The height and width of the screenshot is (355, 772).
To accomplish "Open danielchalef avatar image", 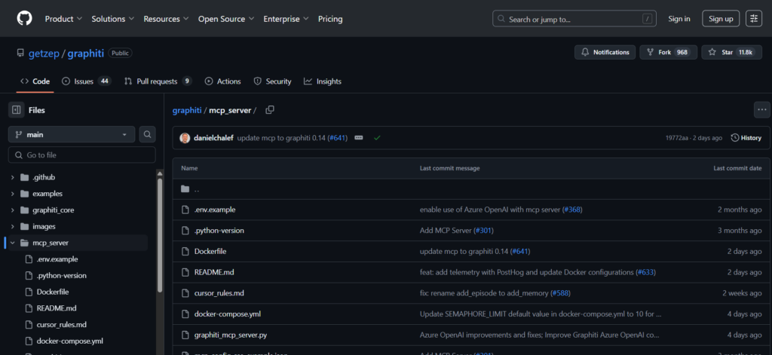I will (x=185, y=138).
